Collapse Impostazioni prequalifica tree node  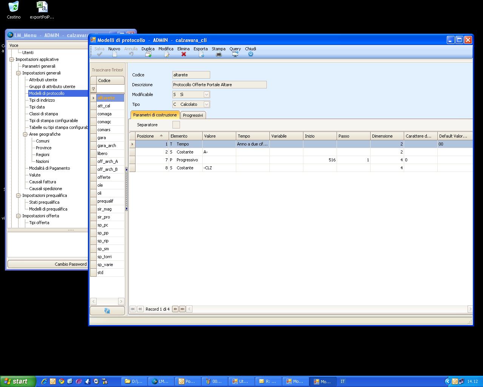tap(18, 195)
